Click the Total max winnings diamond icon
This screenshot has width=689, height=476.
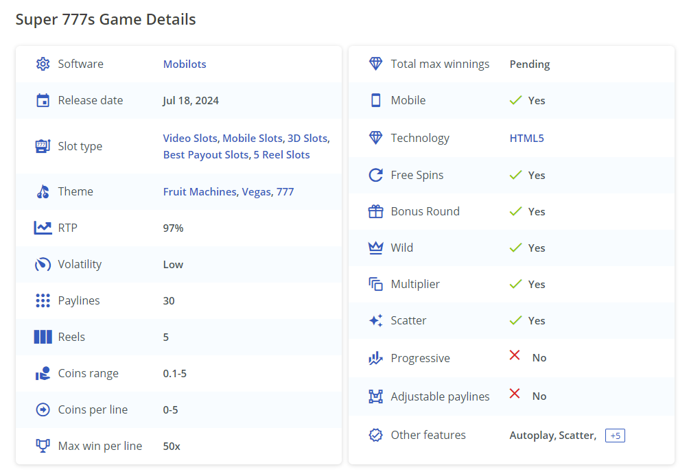(x=375, y=64)
